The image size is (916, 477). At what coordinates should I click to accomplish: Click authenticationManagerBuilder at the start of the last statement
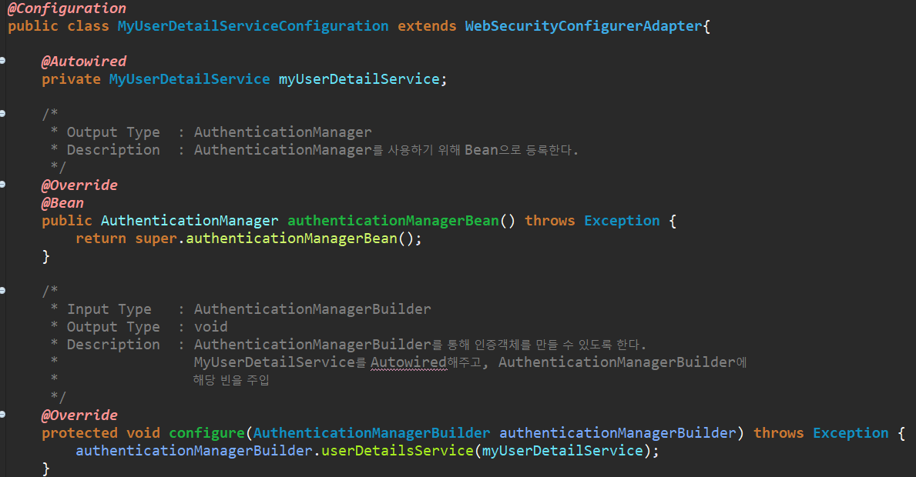(194, 451)
